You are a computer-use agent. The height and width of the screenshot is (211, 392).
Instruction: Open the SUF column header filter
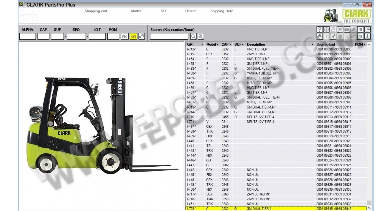(x=243, y=44)
